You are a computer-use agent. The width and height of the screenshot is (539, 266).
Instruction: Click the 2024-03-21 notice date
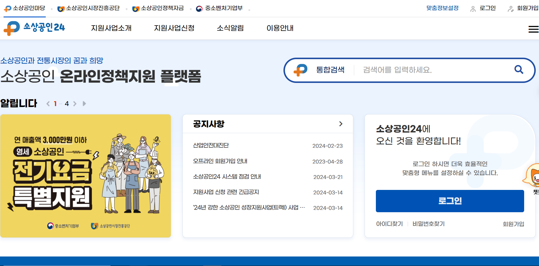pyautogui.click(x=328, y=177)
